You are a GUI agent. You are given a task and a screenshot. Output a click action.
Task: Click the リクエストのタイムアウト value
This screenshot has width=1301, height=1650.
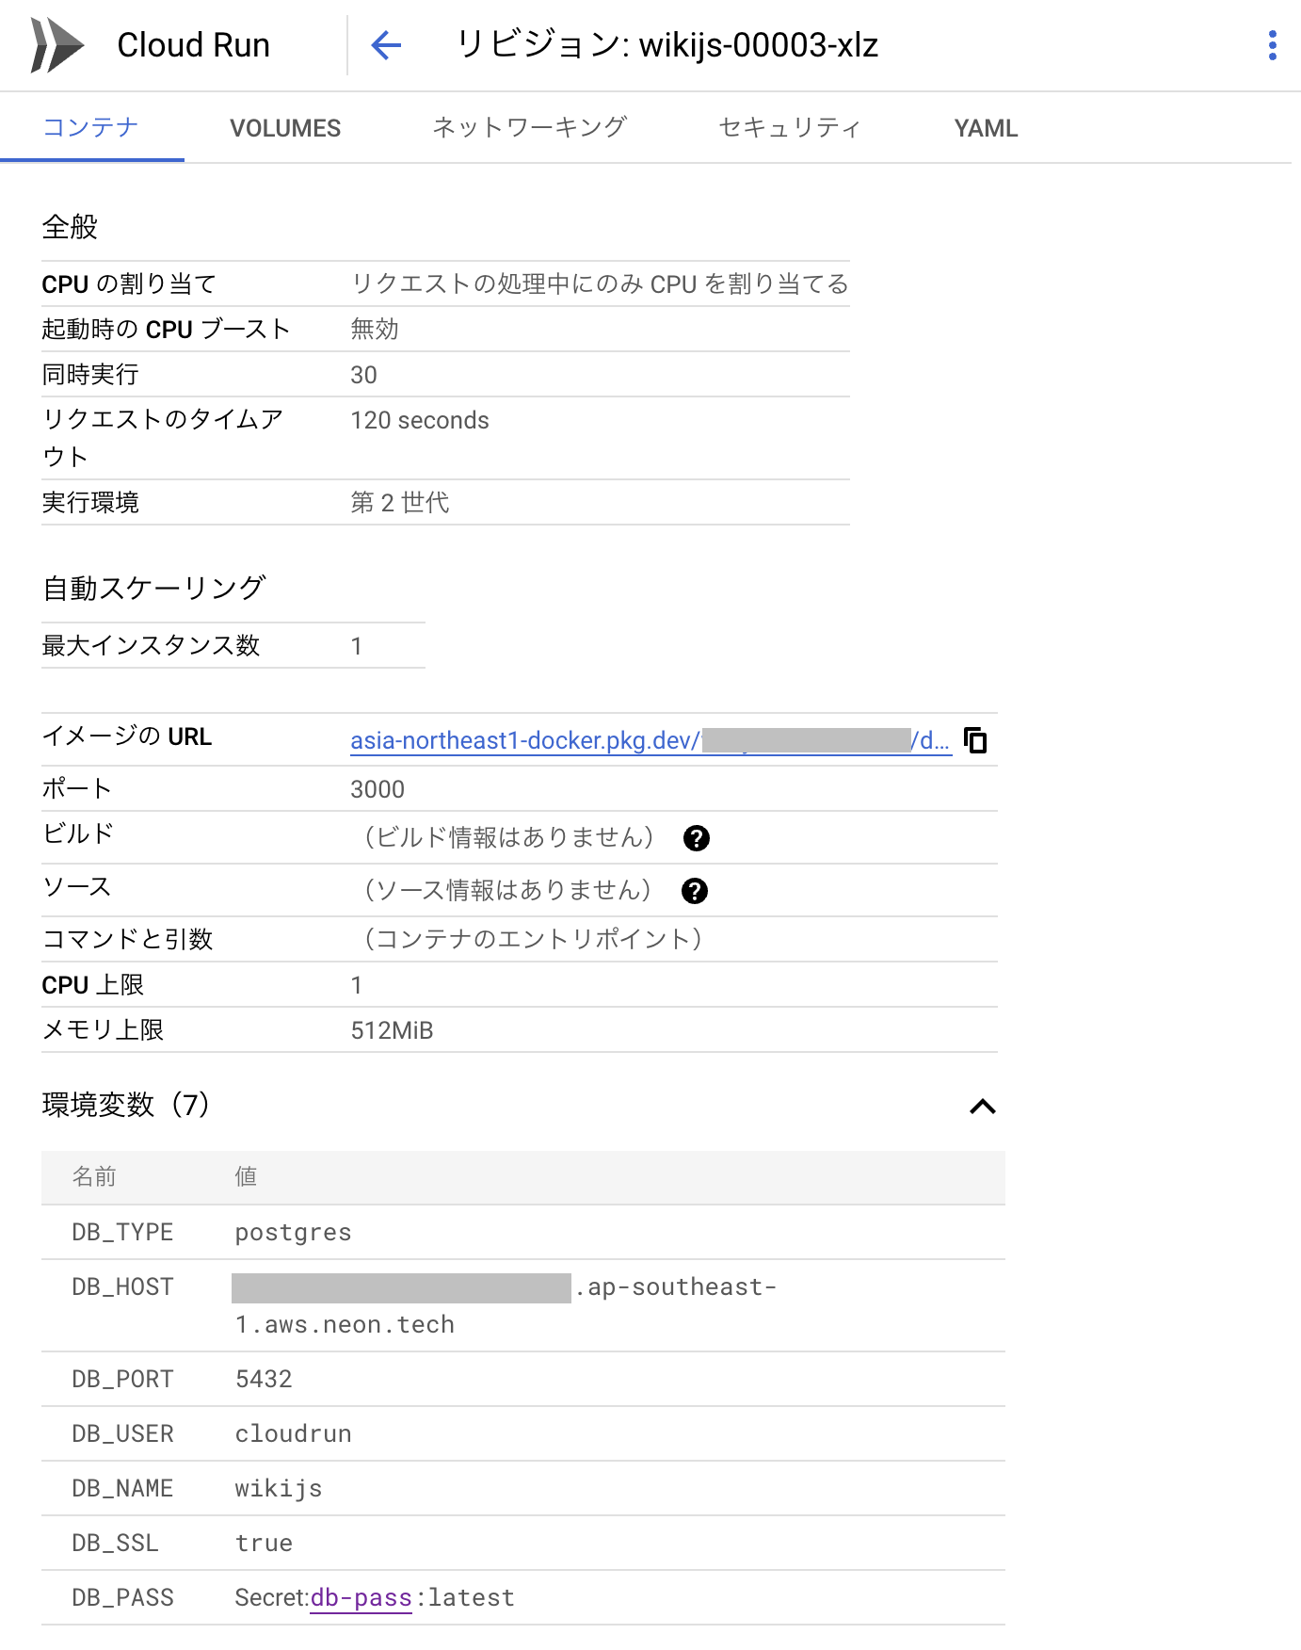coord(419,420)
